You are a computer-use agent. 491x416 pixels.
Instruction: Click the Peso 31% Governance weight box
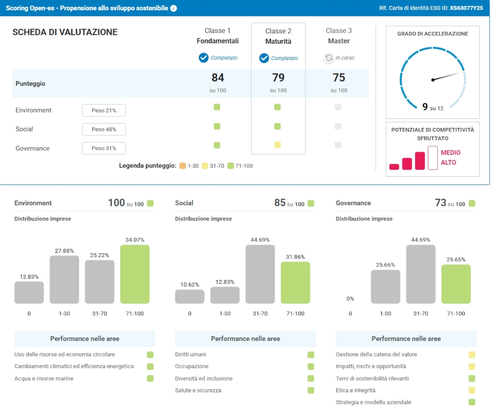pos(104,148)
